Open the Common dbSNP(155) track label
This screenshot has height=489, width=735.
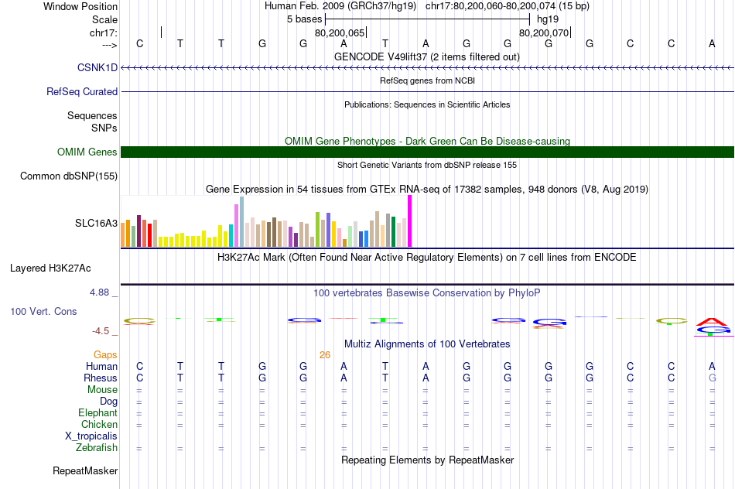click(69, 176)
